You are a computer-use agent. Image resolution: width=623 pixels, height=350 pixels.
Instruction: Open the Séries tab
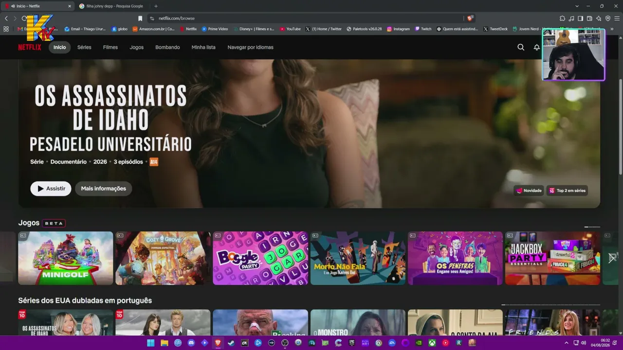[84, 47]
